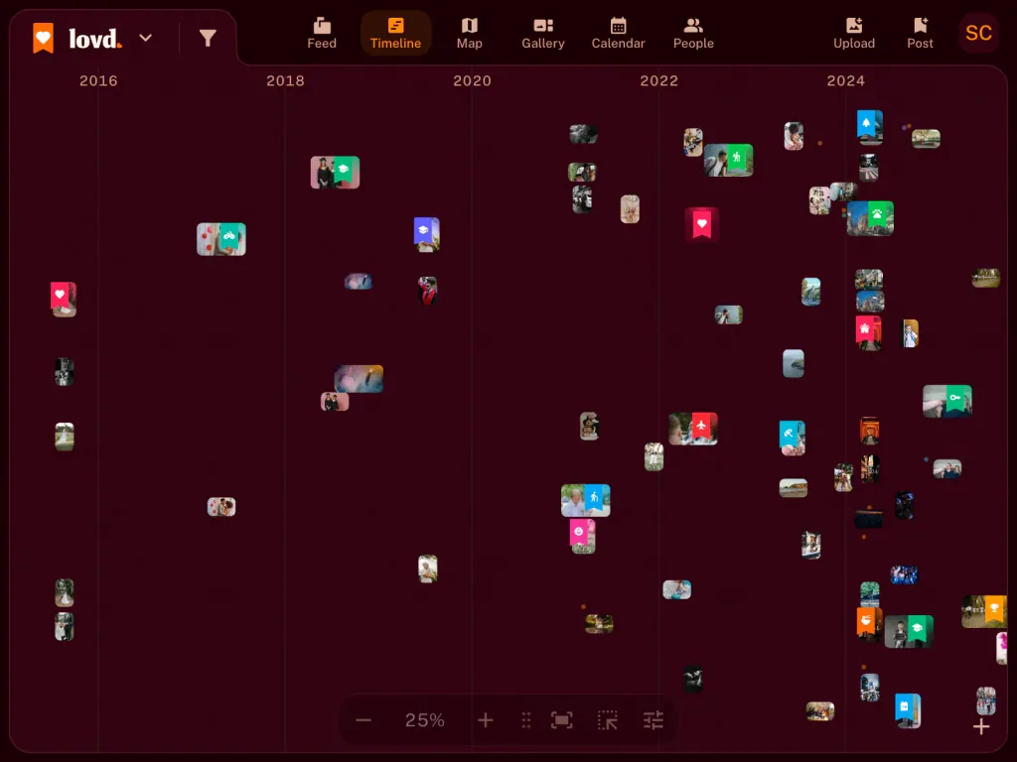Jump to the 2022 year label
The width and height of the screenshot is (1017, 762).
tap(659, 80)
